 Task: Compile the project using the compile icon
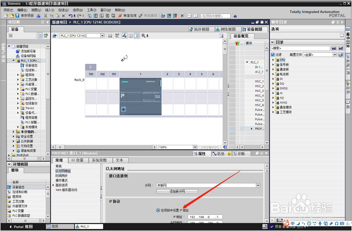[90, 16]
